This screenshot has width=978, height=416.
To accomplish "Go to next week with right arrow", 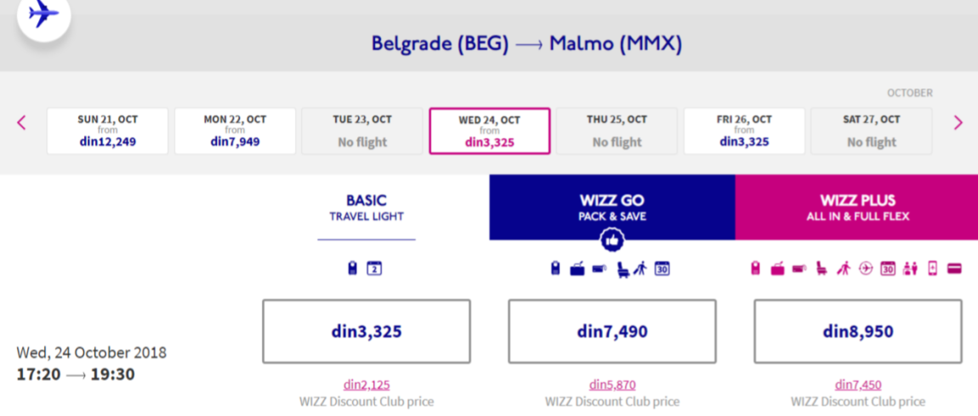I will pyautogui.click(x=958, y=123).
